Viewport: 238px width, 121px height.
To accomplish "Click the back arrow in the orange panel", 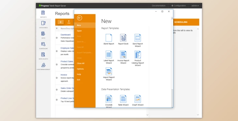I will (79, 18).
